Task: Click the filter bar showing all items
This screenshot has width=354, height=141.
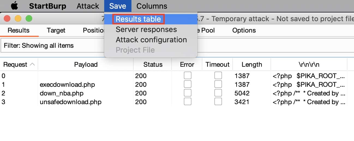Action: 52,45
